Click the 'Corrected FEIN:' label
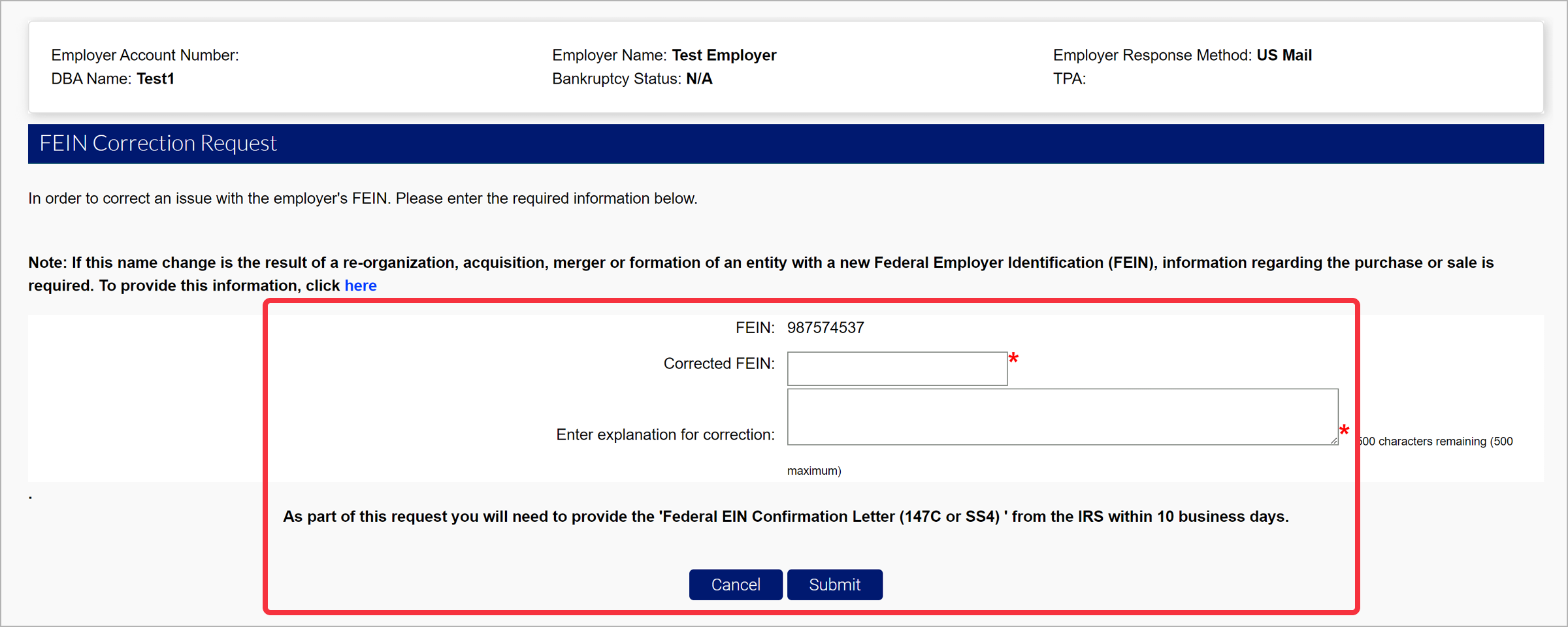Screen dimensions: 1568x627 719,364
